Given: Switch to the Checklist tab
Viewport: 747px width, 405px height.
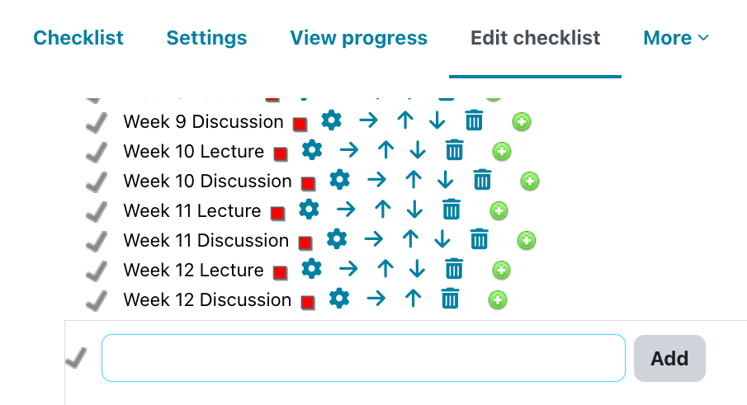Looking at the screenshot, I should (x=78, y=38).
